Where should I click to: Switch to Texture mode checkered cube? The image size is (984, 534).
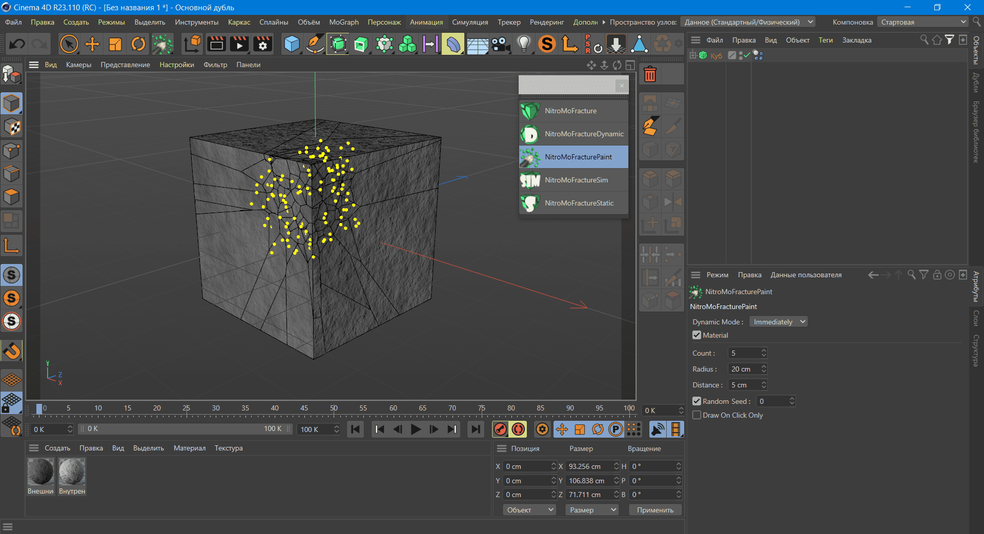click(x=11, y=127)
